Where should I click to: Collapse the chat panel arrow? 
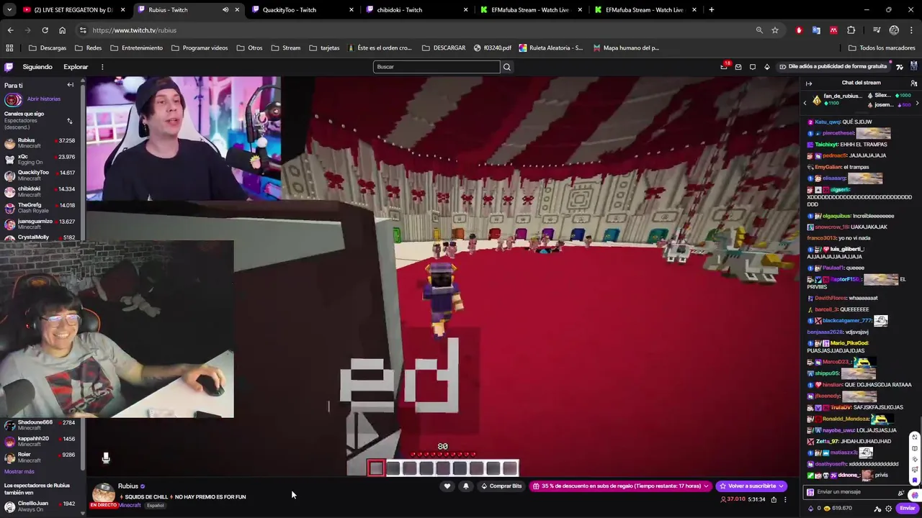point(809,83)
